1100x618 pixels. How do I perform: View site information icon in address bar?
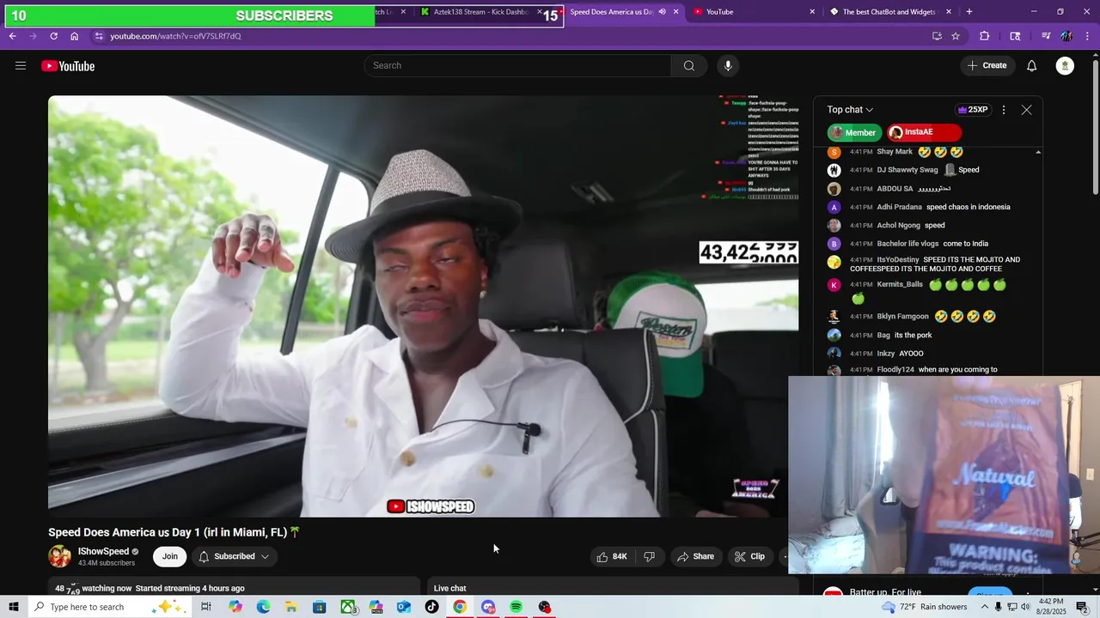point(99,36)
